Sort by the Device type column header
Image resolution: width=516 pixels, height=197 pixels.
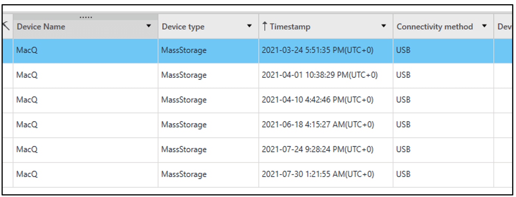click(183, 26)
